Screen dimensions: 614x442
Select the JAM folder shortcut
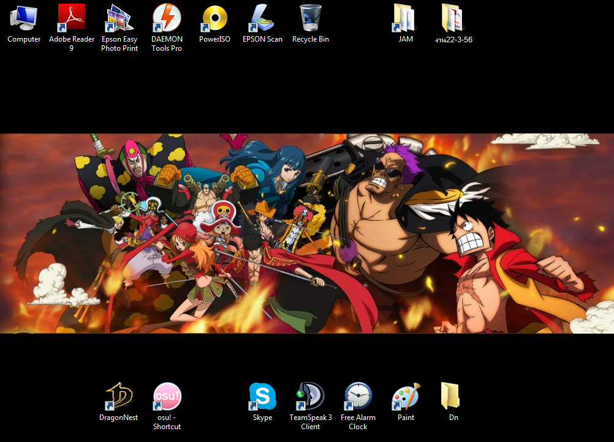405,18
